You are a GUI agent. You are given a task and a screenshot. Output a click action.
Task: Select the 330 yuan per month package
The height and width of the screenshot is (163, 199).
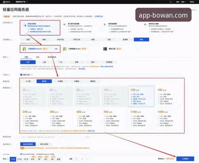(x=61, y=119)
